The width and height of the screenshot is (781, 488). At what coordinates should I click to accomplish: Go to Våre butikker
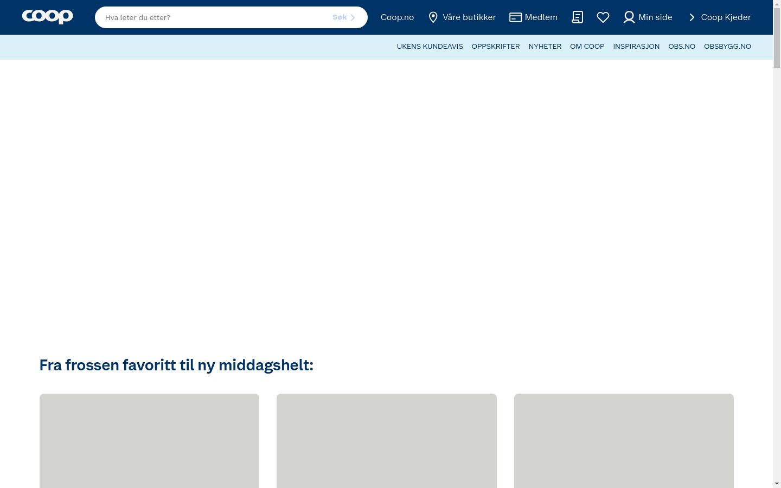point(469,17)
